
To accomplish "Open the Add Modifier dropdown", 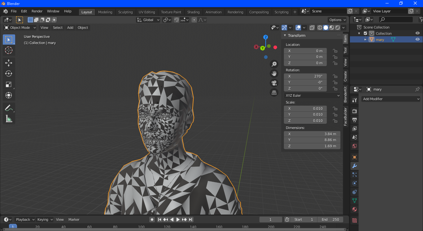I will [391, 99].
